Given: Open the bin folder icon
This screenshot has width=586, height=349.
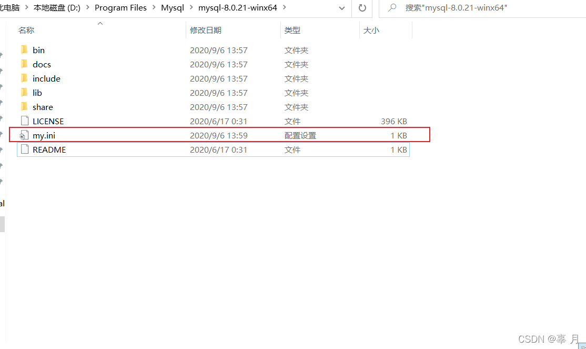Looking at the screenshot, I should click(24, 50).
